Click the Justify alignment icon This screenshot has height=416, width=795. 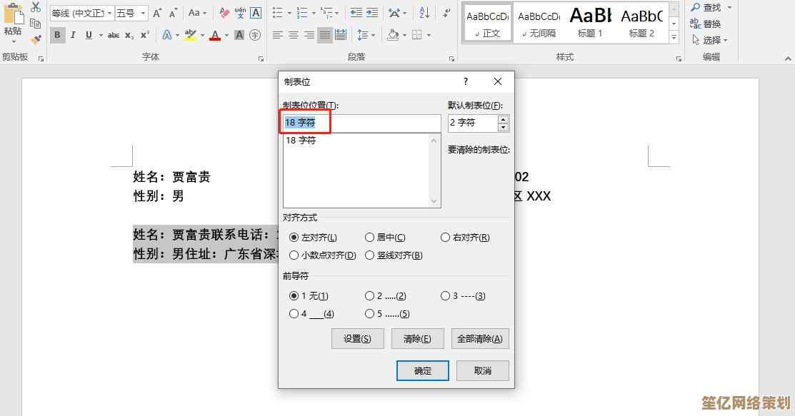(x=325, y=35)
